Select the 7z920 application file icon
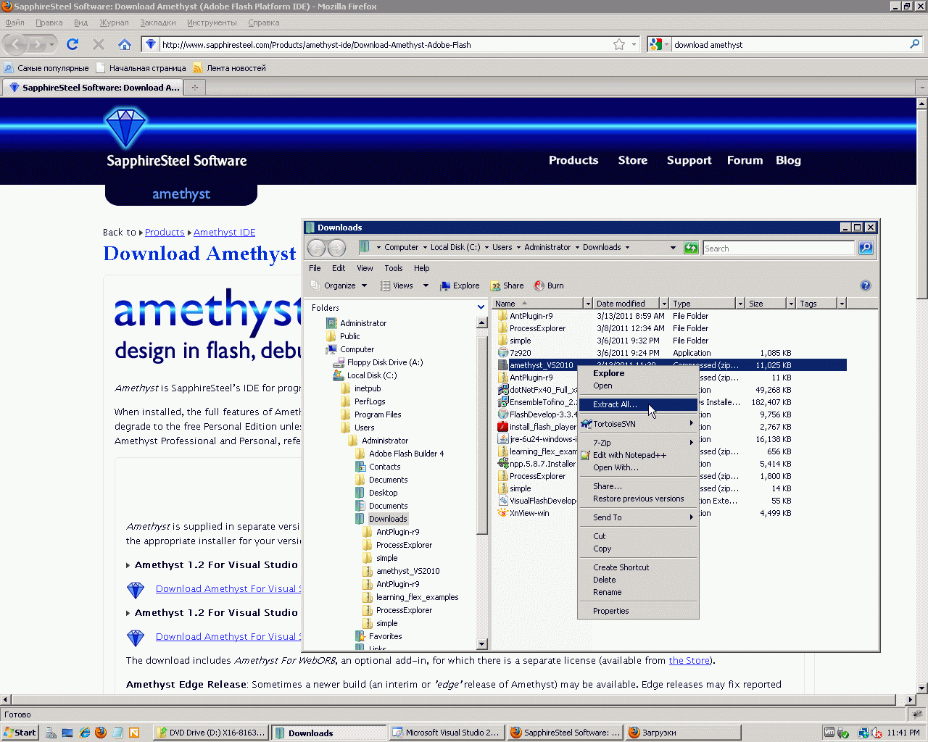928x742 pixels. (503, 353)
